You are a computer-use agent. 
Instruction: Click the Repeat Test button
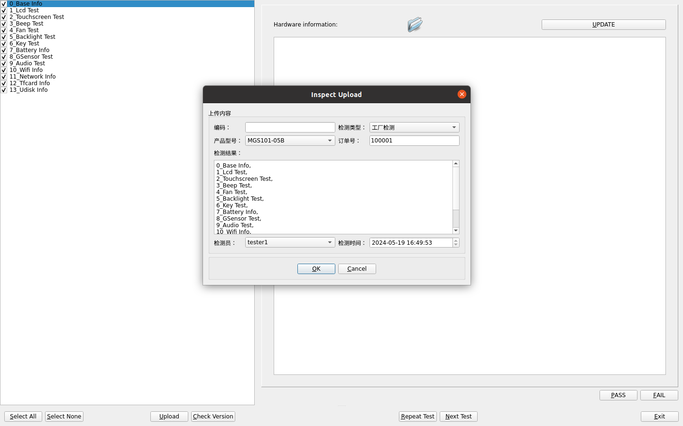coord(418,417)
